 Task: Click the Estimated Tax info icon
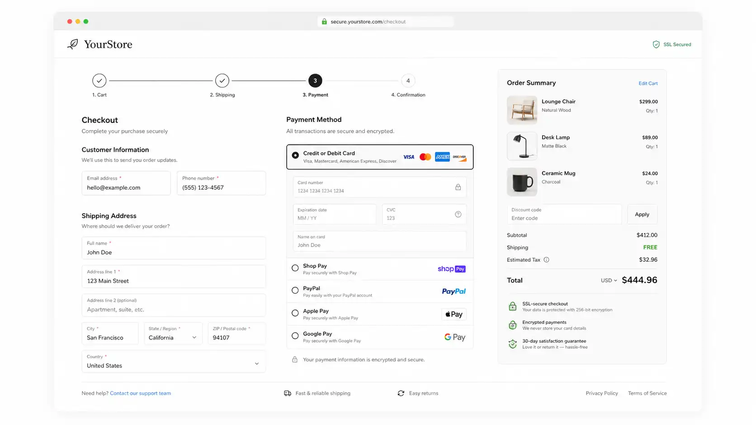(547, 260)
